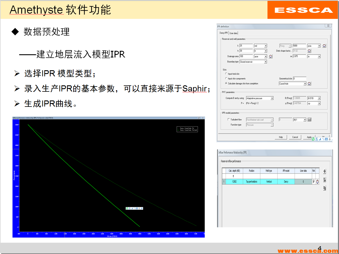This screenshot has height=254, width=339.
Task: Click the calculator icon in IPR model parameters
Action: (x=309, y=120)
